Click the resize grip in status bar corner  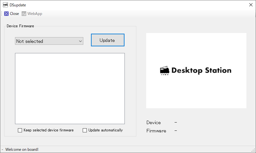click(x=253, y=150)
